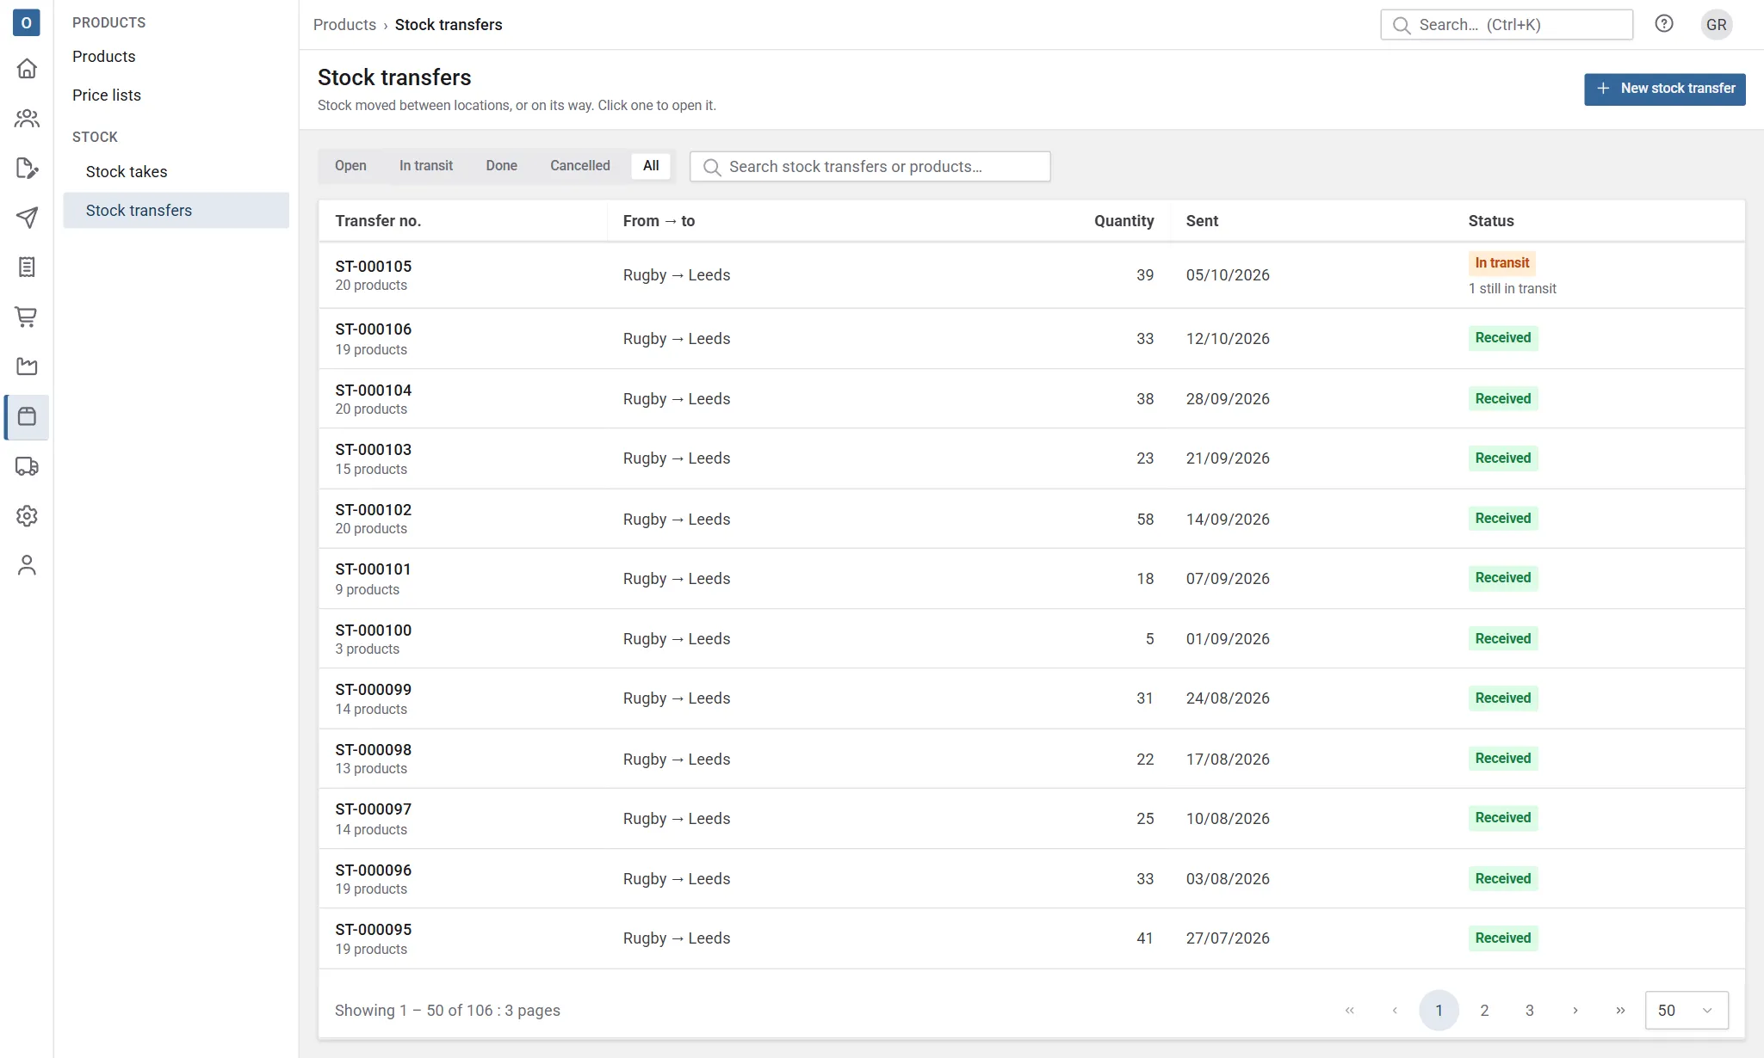Click the Quantity column header

1123,221
